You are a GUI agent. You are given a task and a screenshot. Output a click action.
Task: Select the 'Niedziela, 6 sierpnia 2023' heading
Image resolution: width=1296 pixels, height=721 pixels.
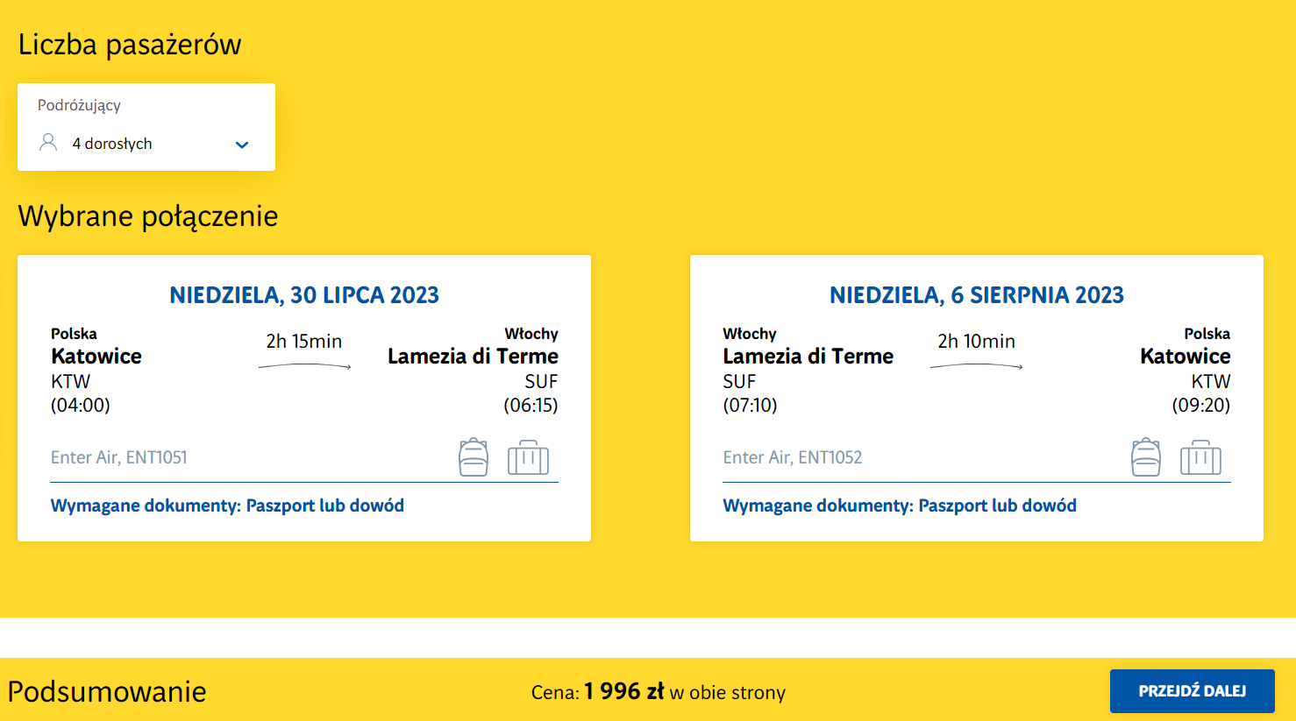click(x=976, y=295)
